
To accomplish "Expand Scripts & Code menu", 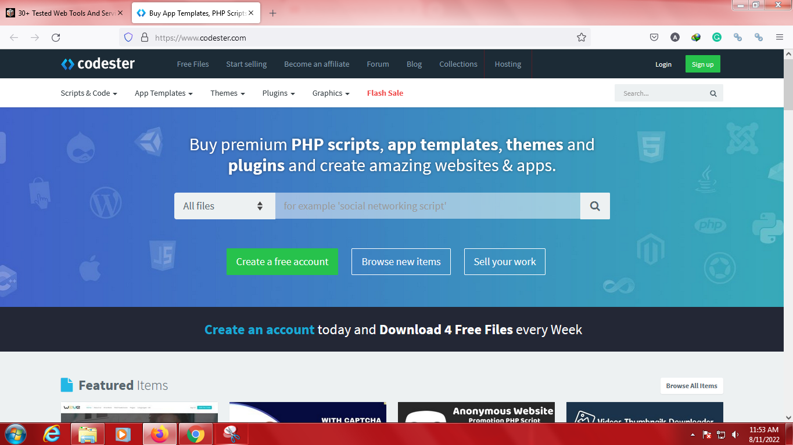I will tap(89, 93).
